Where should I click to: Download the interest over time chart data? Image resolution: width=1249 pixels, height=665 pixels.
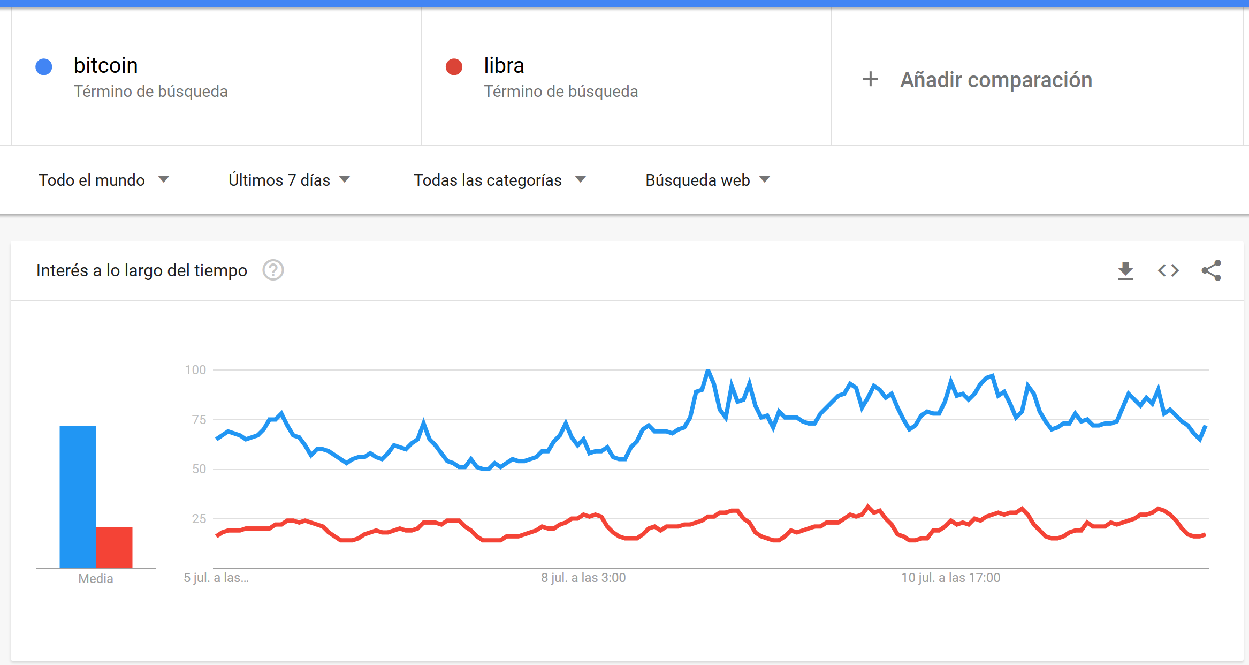coord(1125,270)
